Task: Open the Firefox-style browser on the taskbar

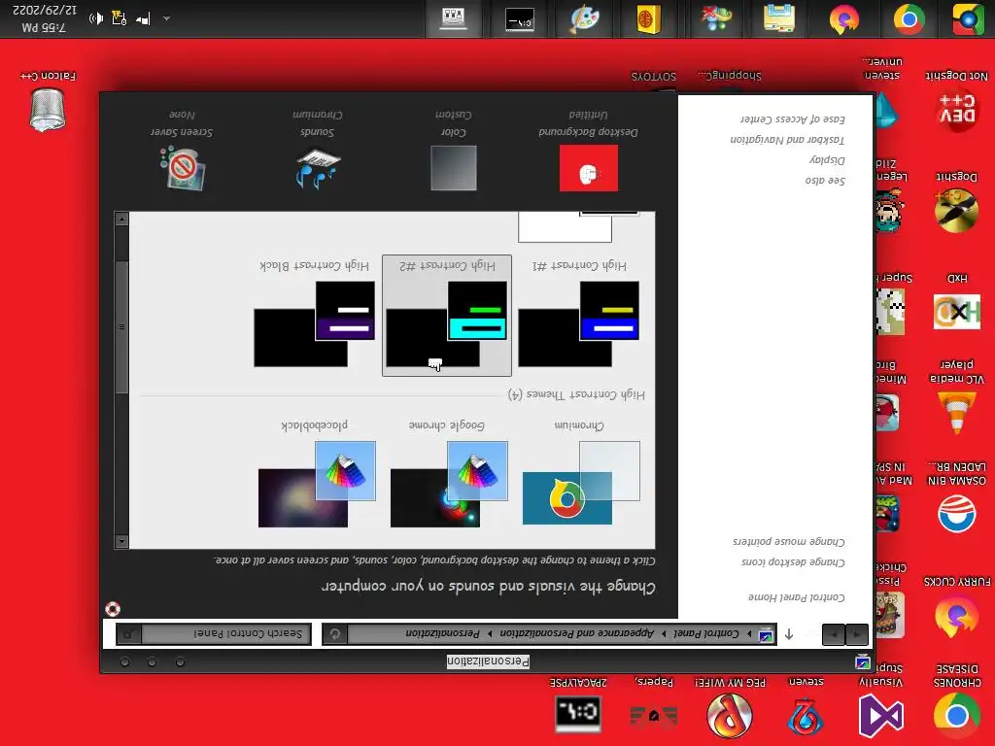Action: coord(843,19)
